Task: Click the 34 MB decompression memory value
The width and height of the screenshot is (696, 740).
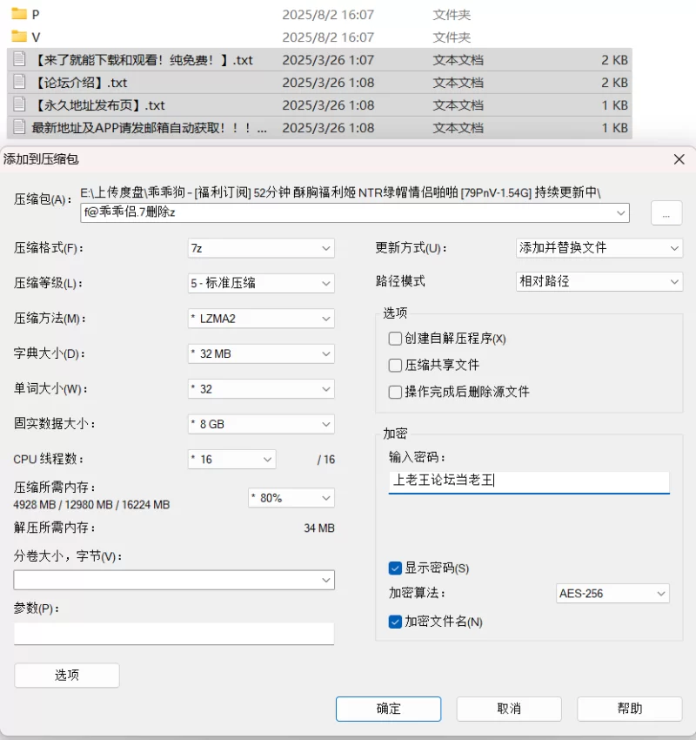Action: [x=319, y=528]
